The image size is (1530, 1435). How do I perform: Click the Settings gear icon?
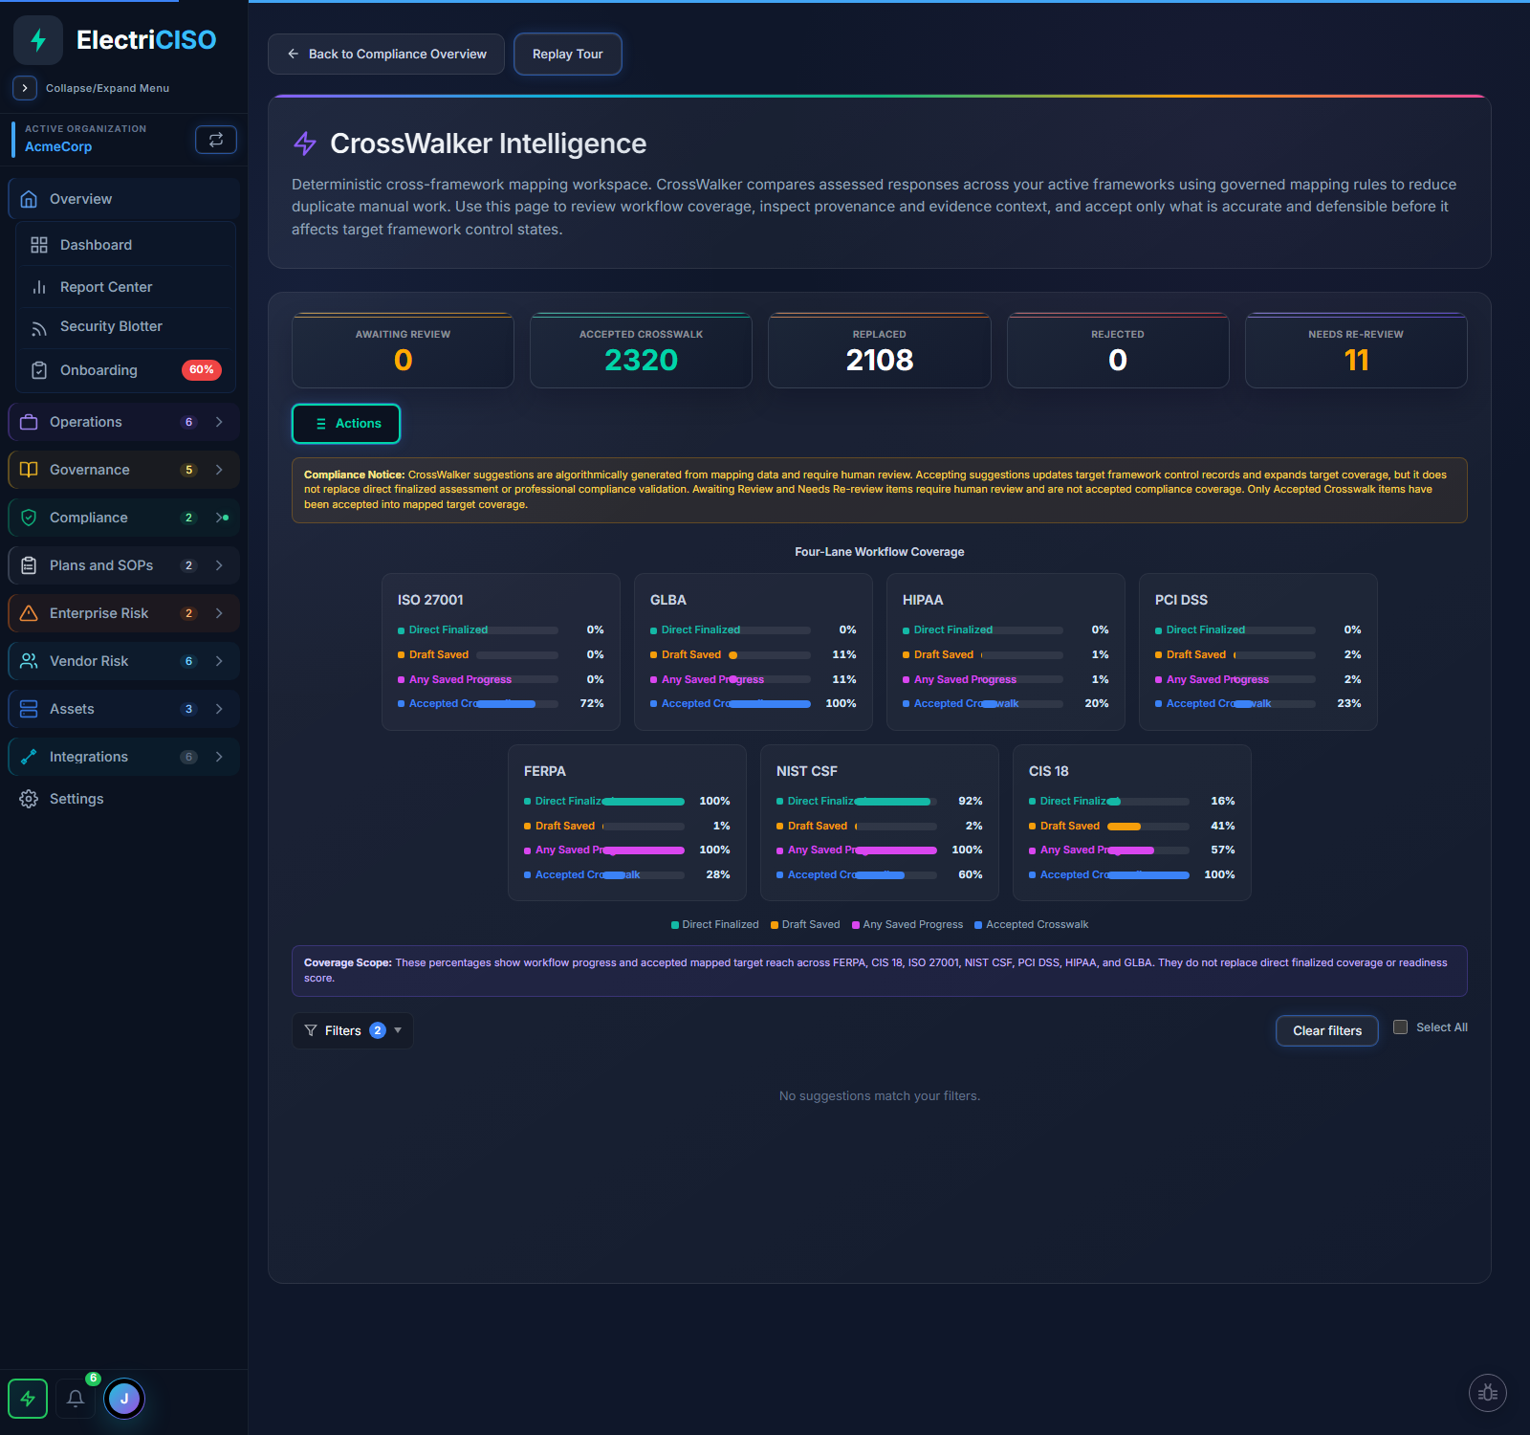[x=29, y=799]
